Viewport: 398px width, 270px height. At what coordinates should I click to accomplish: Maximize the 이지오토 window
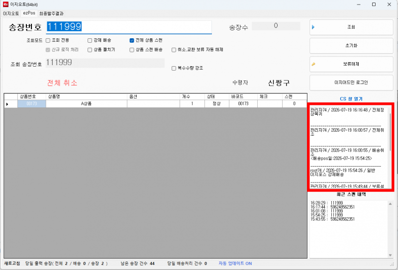click(x=374, y=4)
